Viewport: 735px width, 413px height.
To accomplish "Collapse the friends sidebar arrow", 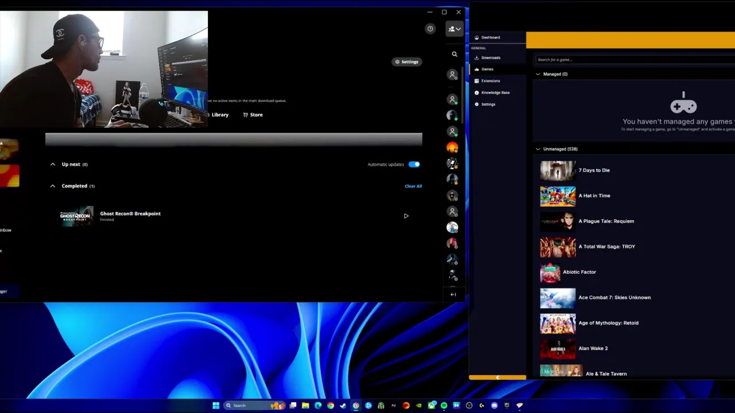I will pos(453,294).
